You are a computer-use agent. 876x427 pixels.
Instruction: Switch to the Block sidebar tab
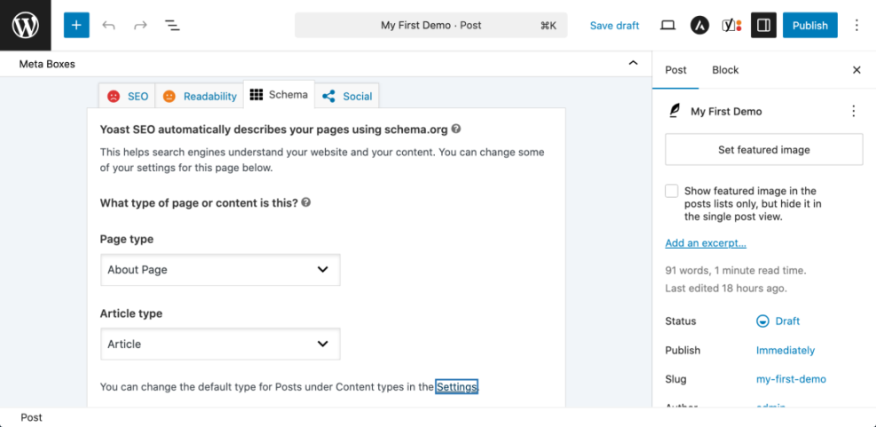(725, 70)
